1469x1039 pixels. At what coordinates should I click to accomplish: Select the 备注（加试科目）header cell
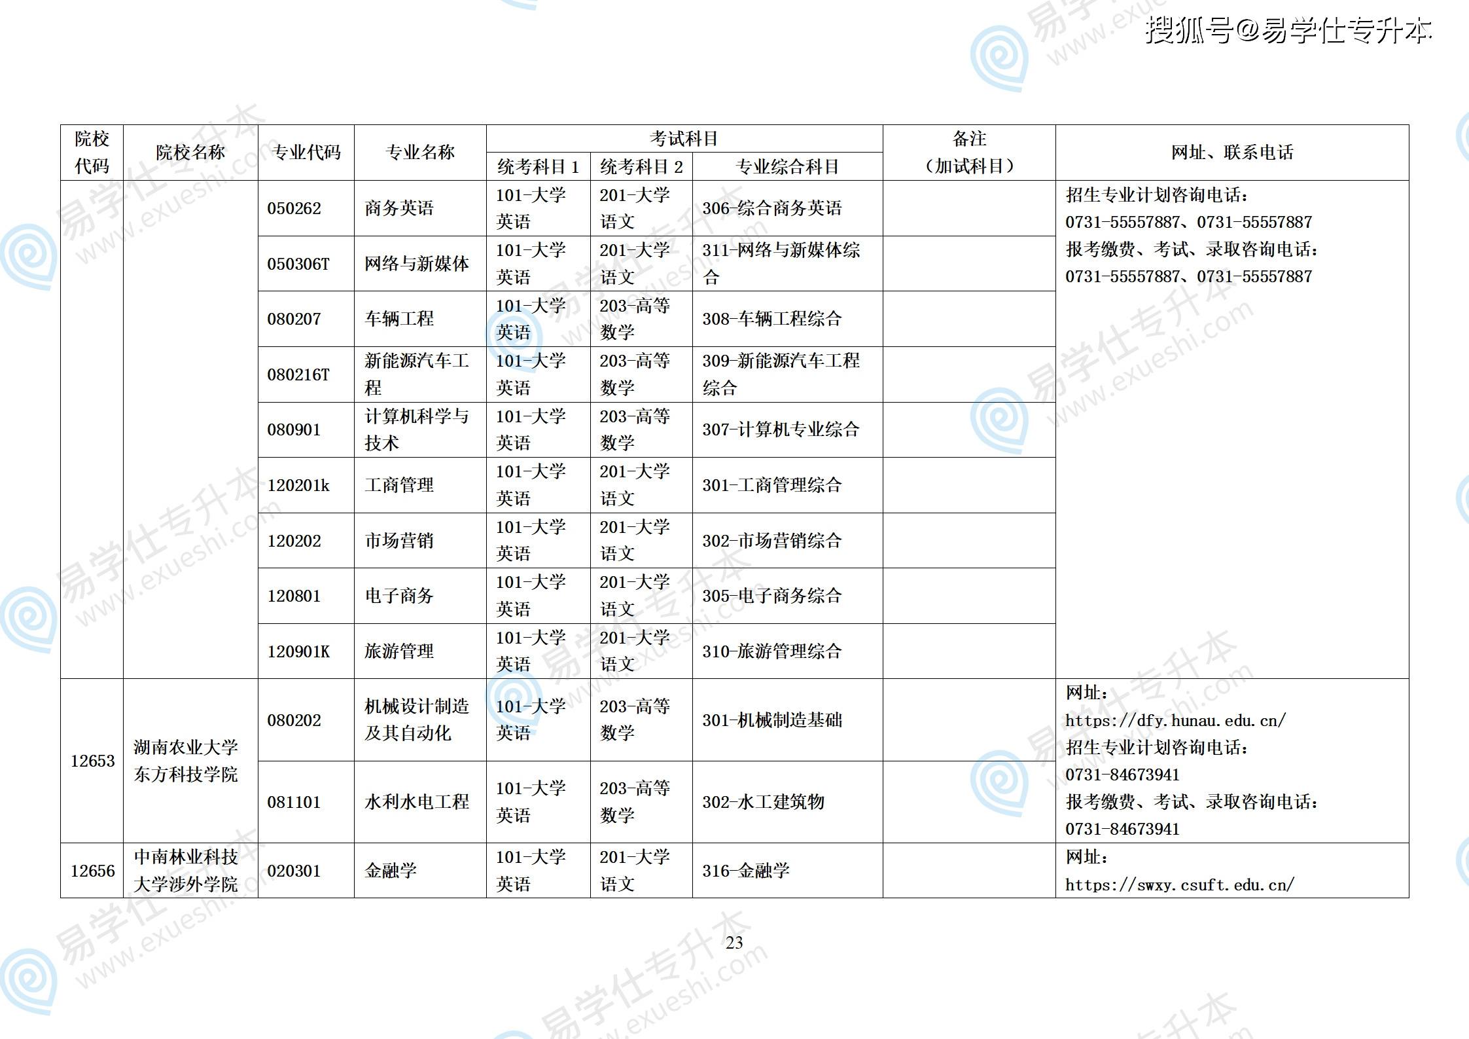969,153
